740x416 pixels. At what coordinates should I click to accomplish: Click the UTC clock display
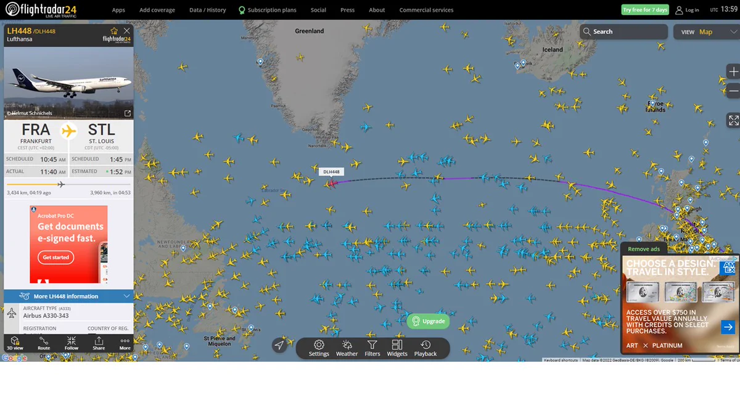point(723,10)
